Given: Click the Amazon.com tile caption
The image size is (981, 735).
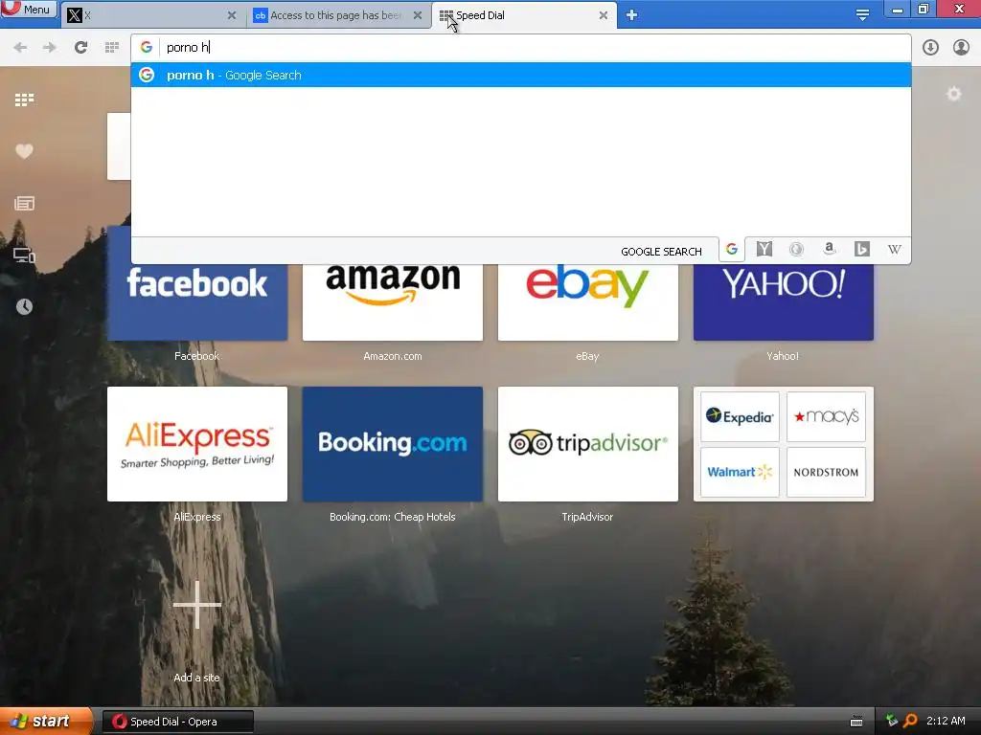Looking at the screenshot, I should 392,356.
